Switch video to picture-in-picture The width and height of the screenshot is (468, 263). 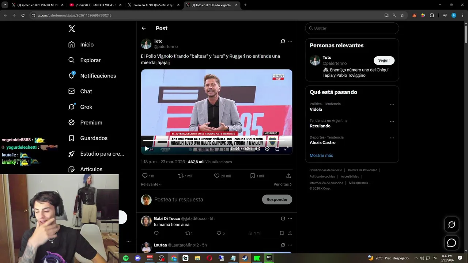277,149
